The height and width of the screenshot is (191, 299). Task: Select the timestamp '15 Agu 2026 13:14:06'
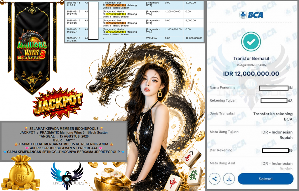[251, 65]
